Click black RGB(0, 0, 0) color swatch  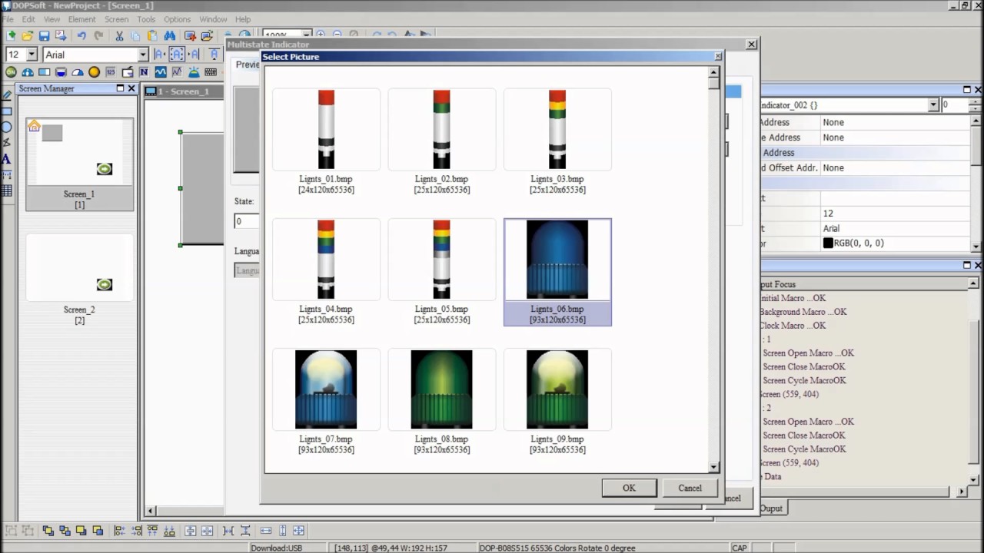click(x=828, y=243)
